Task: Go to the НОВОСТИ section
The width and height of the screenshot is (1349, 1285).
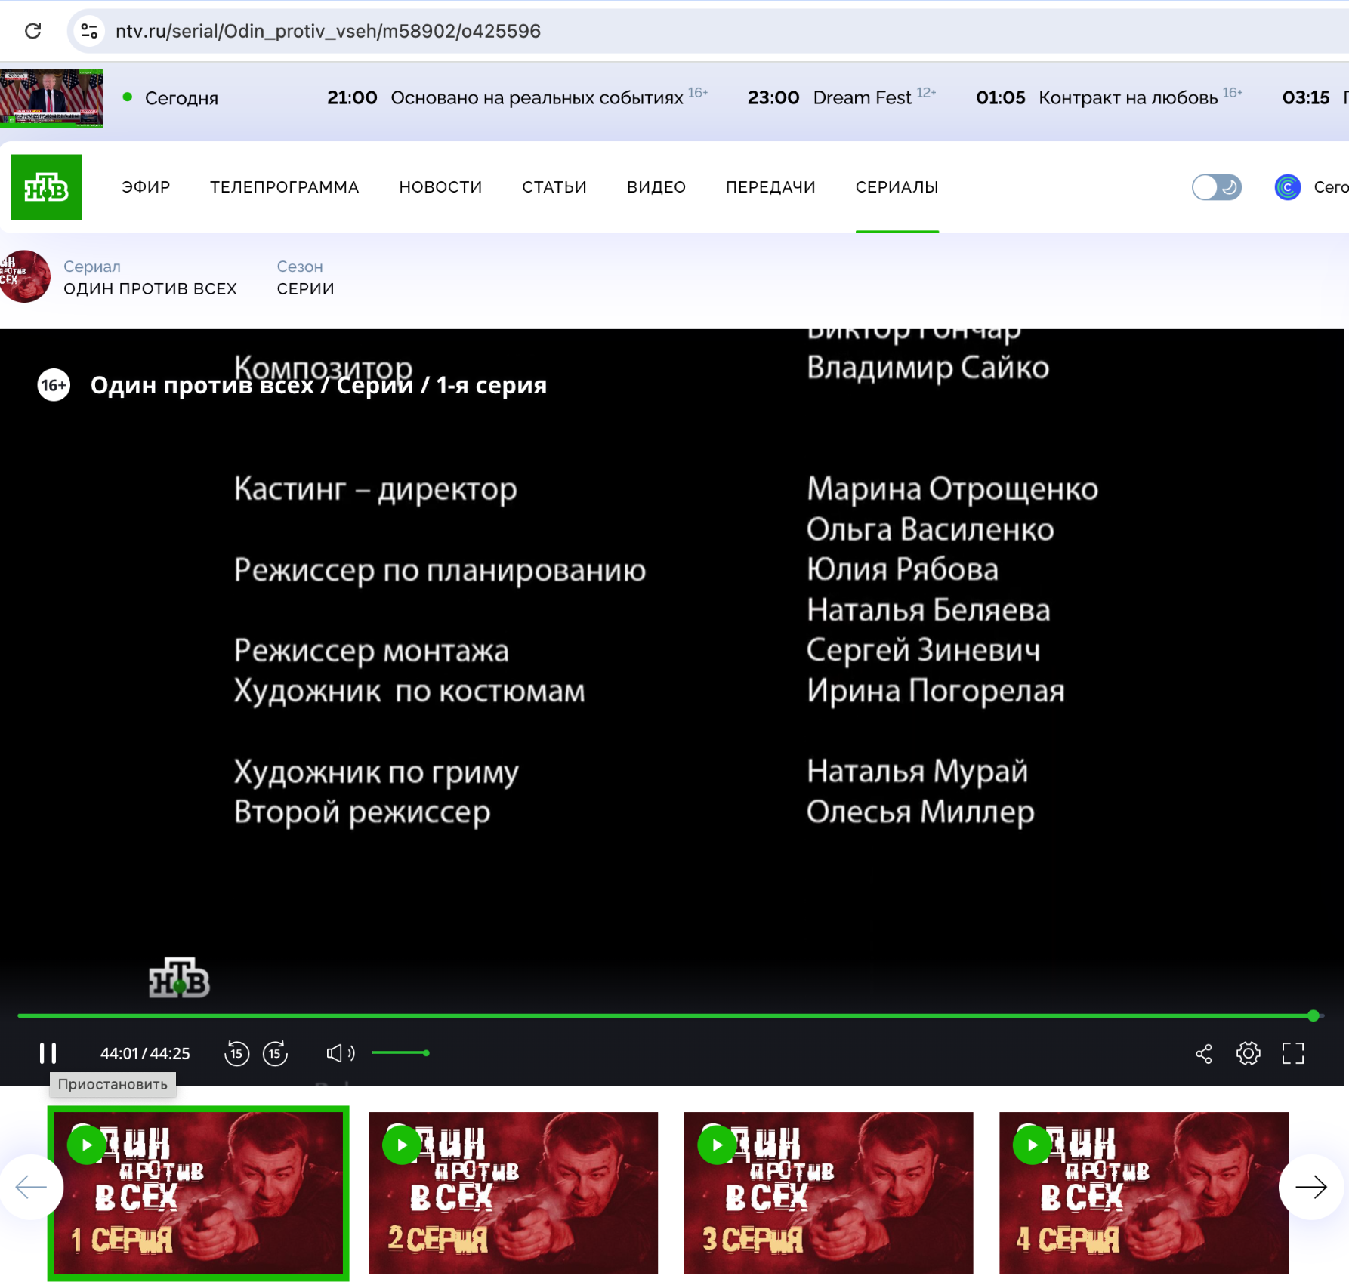Action: click(440, 187)
